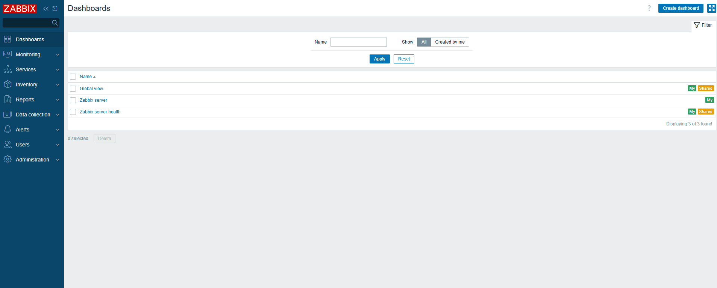Select the Global view checkbox
Image resolution: width=717 pixels, height=288 pixels.
click(x=73, y=89)
